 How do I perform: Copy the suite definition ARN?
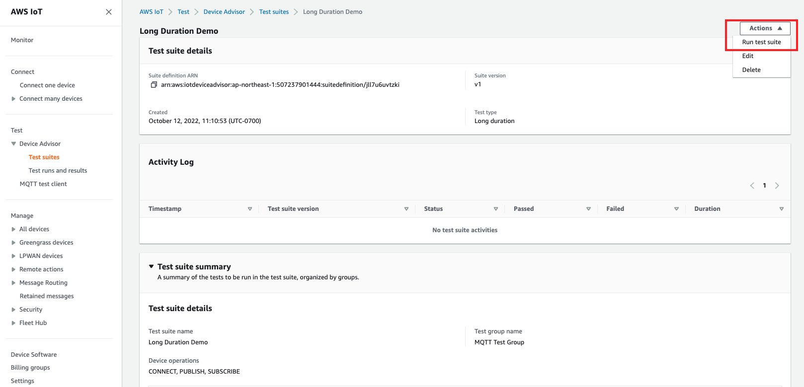click(154, 85)
